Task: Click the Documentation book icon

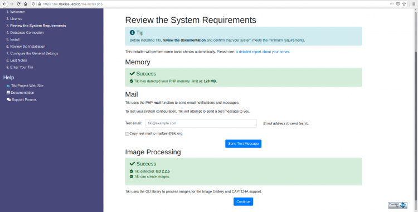Action: tap(8, 93)
